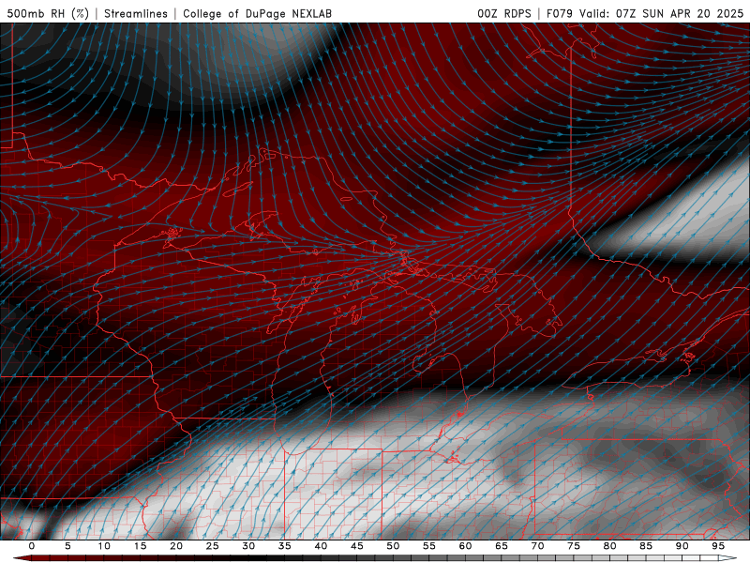Click the '25' value on the color scale
Image resolution: width=750 pixels, height=563 pixels.
pyautogui.click(x=213, y=546)
